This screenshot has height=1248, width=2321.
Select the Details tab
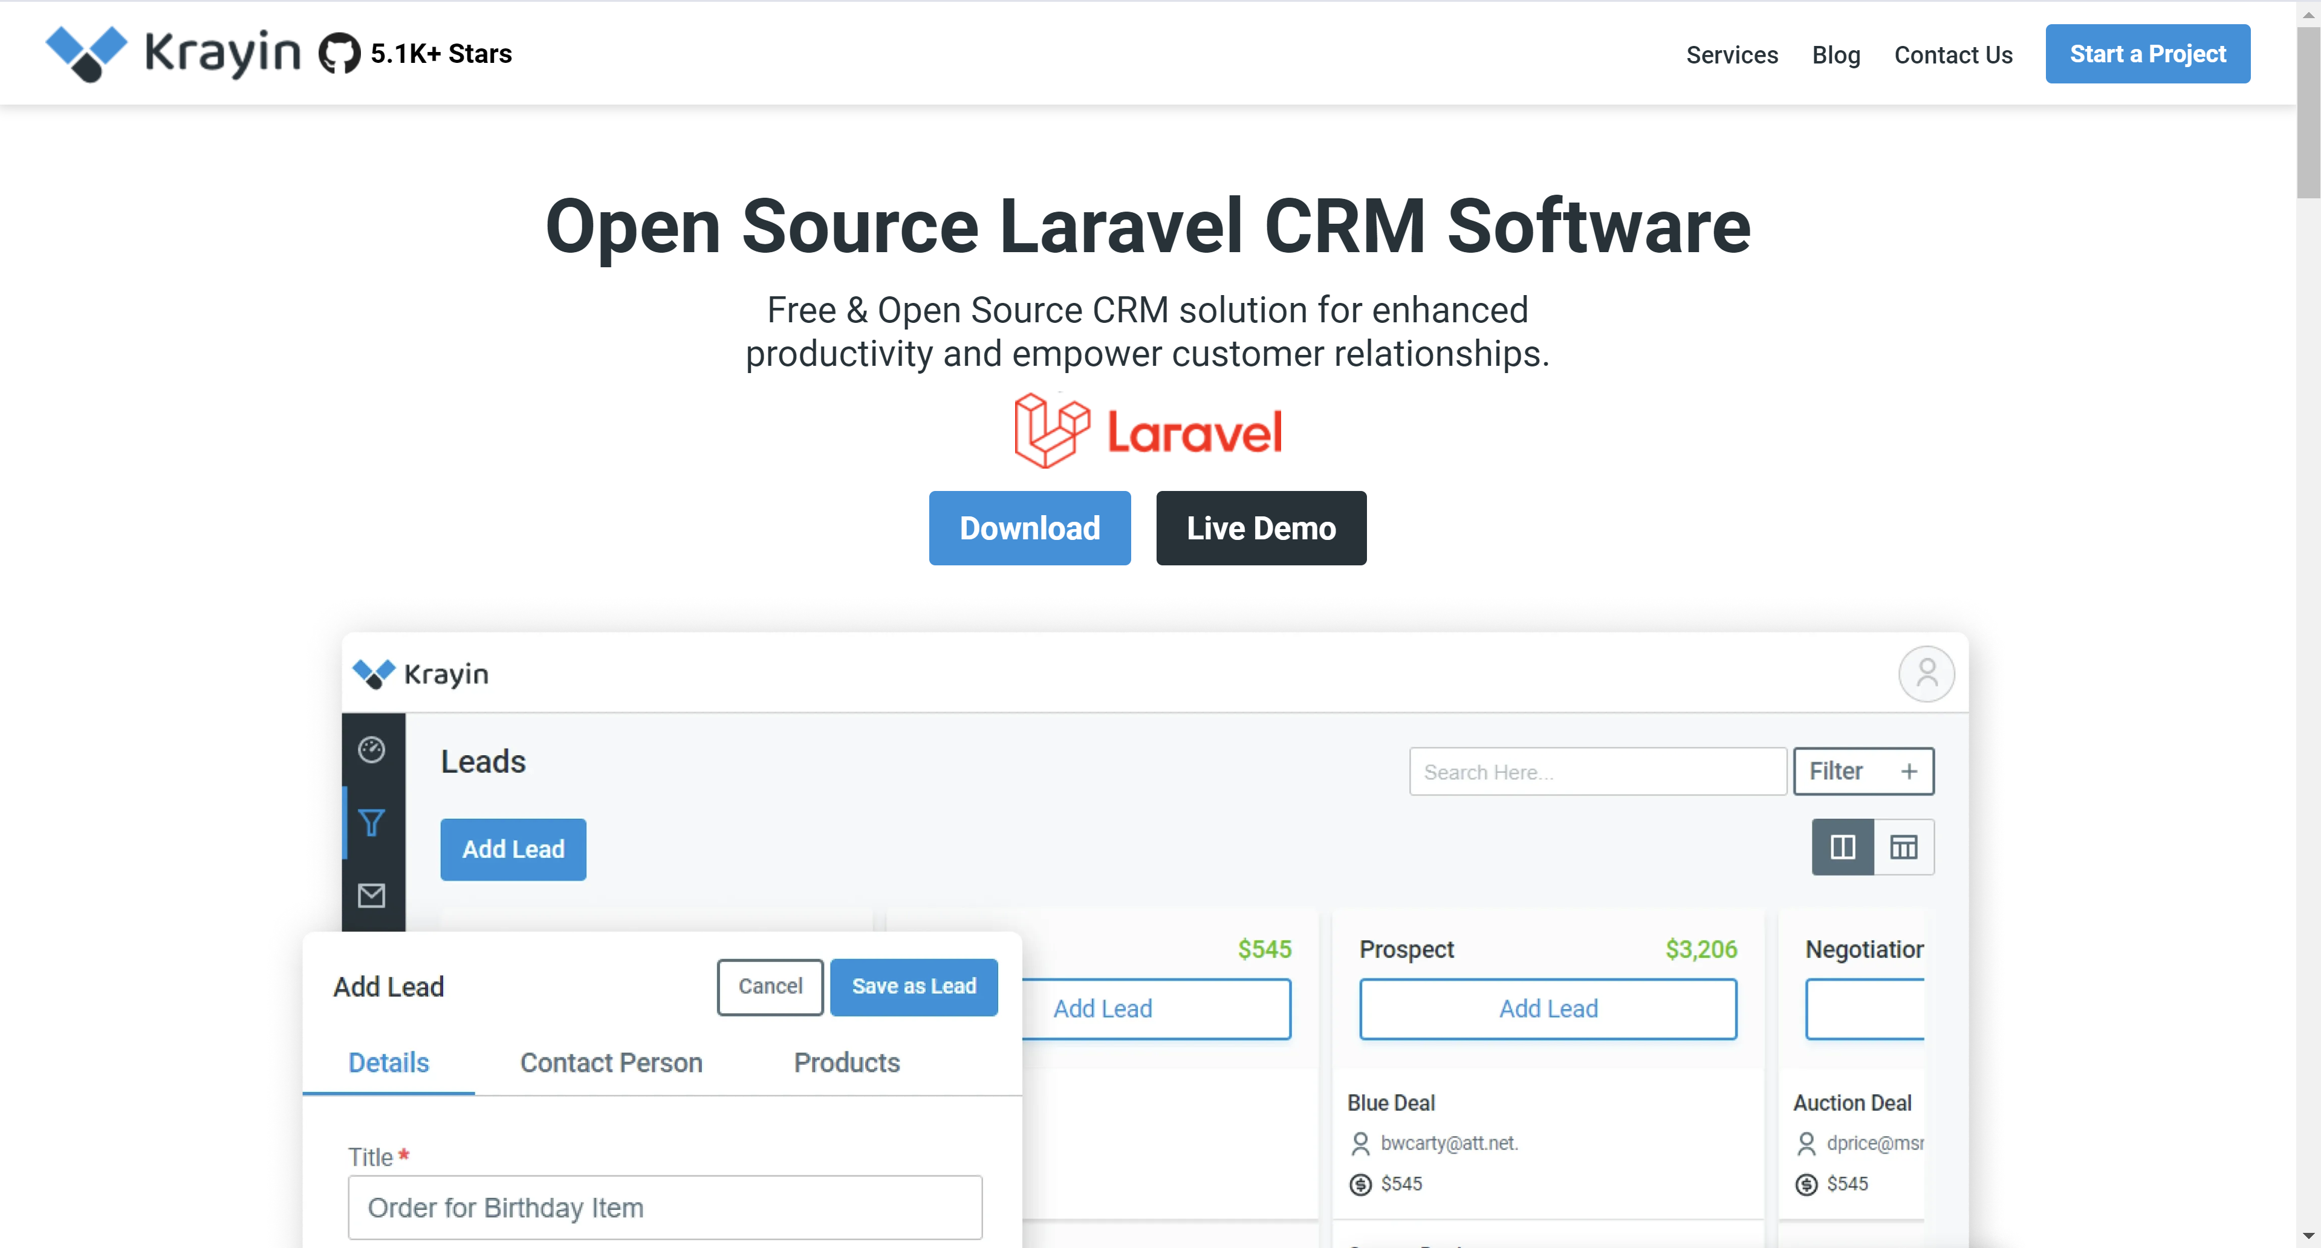(x=388, y=1062)
